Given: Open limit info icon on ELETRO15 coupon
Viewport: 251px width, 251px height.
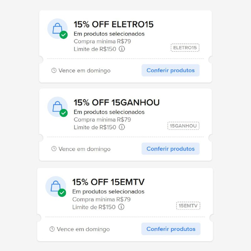Looking at the screenshot, I should [x=122, y=49].
